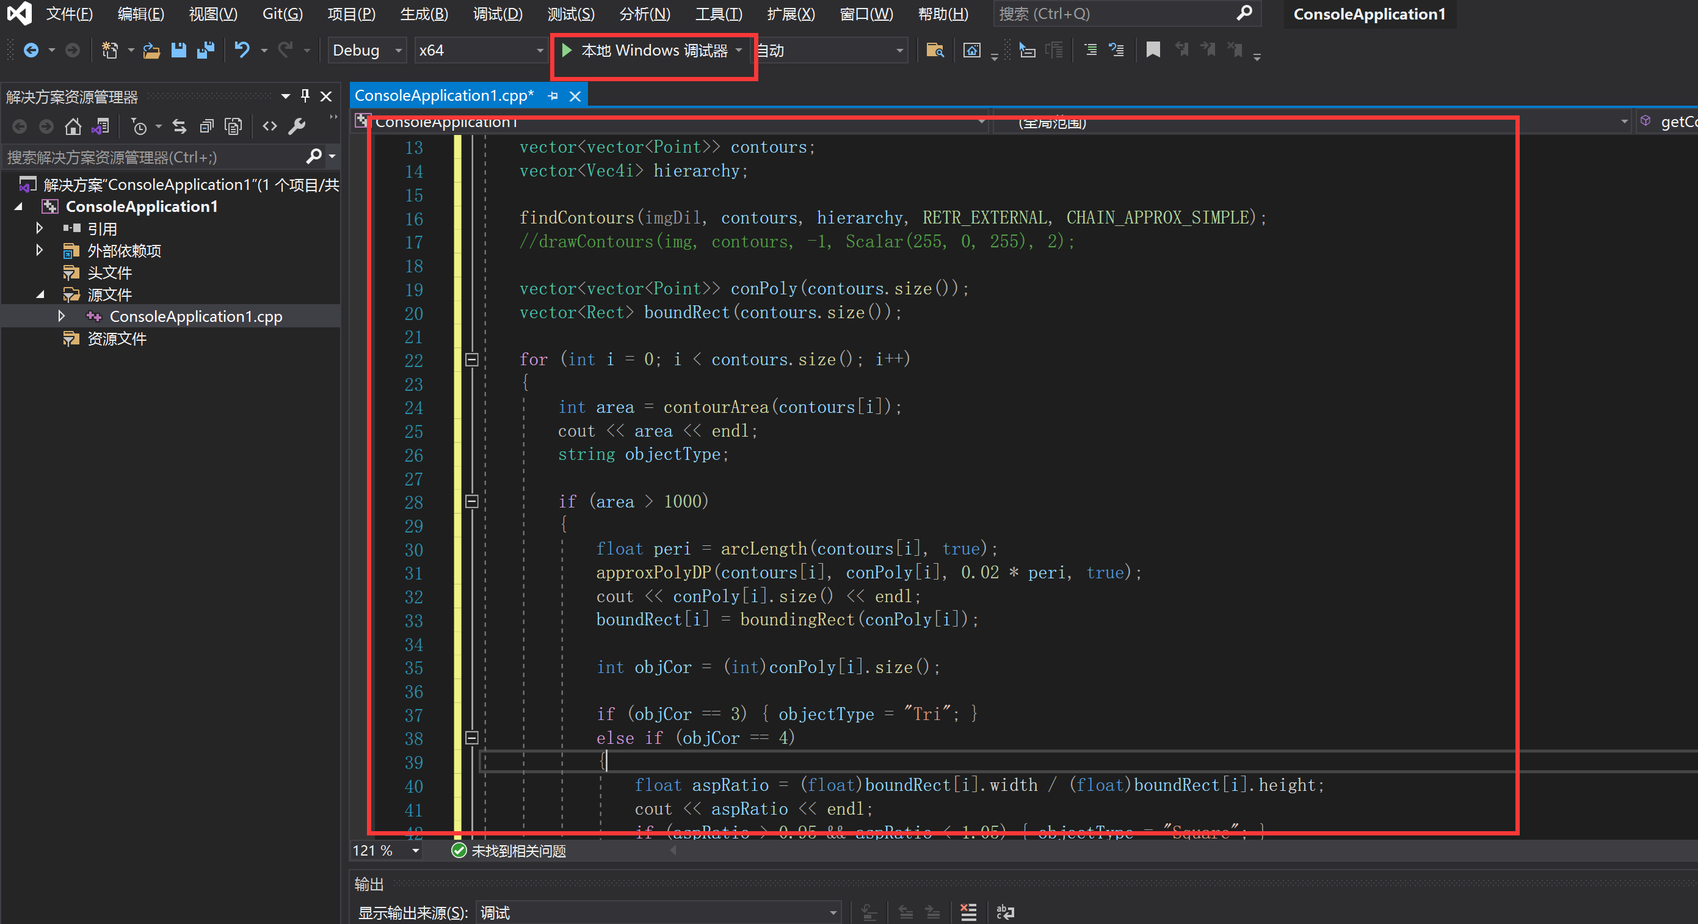Click the Undo arrow icon
Viewport: 1698px width, 924px height.
click(x=242, y=50)
